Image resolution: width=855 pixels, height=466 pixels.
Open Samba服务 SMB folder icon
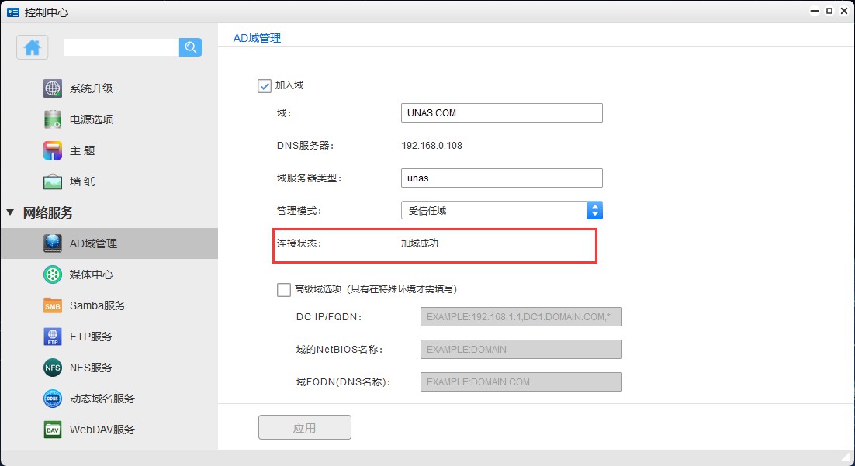tap(53, 305)
